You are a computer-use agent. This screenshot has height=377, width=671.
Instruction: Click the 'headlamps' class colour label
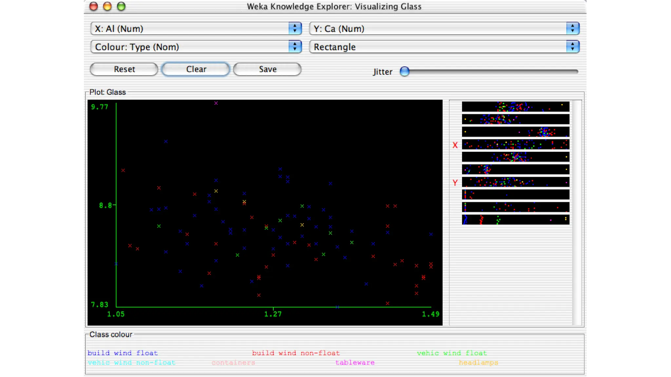tap(478, 363)
